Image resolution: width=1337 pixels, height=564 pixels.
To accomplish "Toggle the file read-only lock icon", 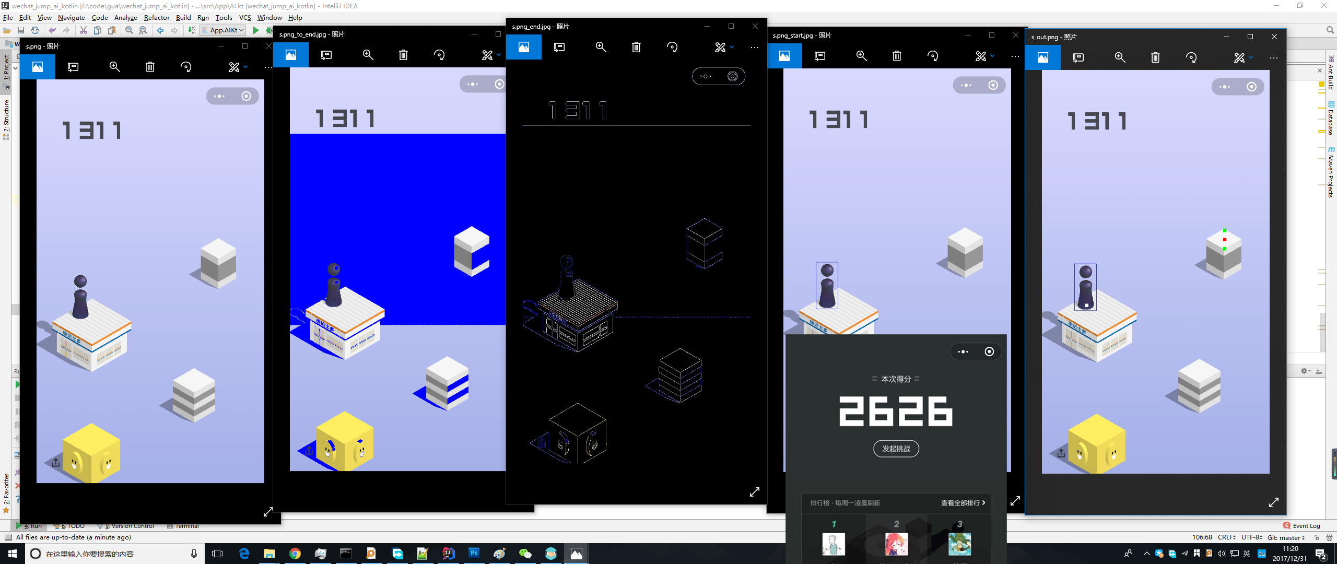I will click(1317, 537).
